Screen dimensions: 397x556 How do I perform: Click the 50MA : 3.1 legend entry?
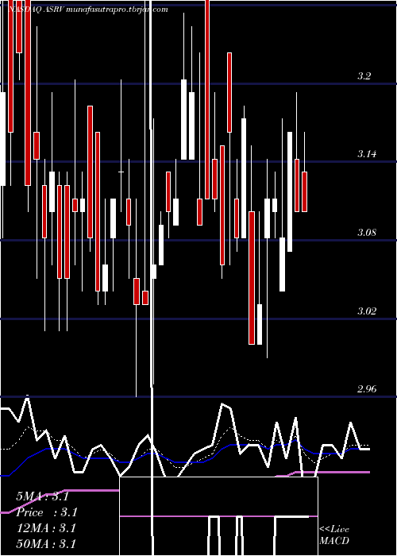pyautogui.click(x=46, y=543)
